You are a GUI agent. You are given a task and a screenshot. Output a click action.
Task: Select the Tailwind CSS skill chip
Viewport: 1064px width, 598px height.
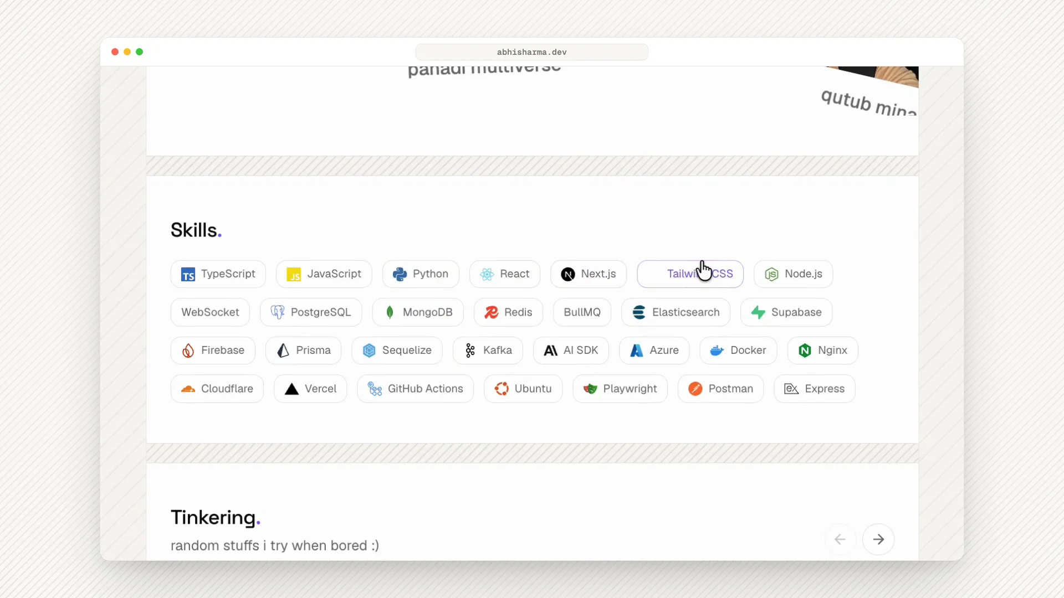[690, 274]
